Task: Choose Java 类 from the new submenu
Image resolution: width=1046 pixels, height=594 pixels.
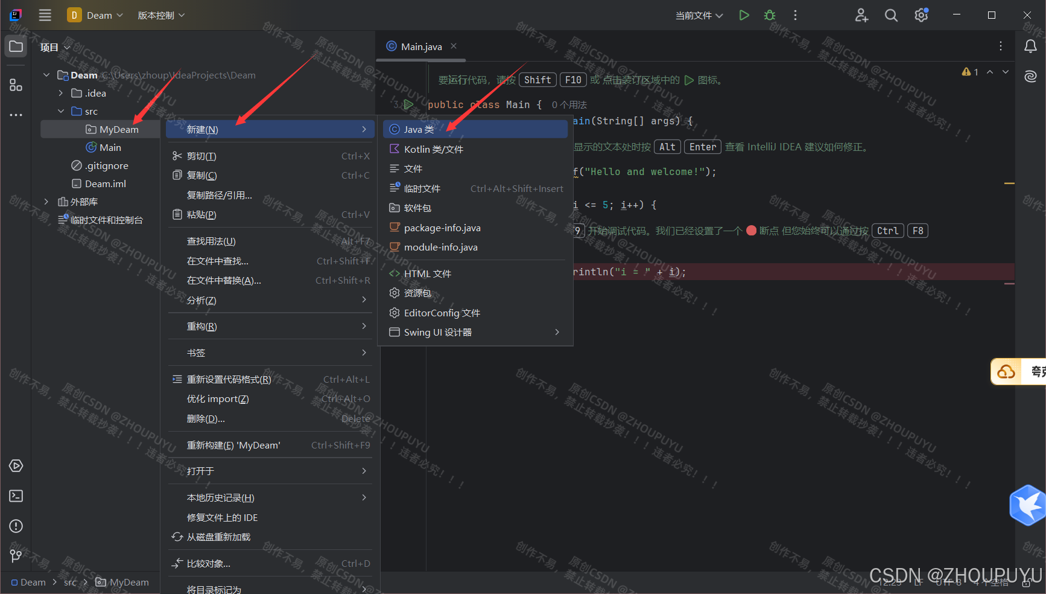Action: (x=475, y=129)
